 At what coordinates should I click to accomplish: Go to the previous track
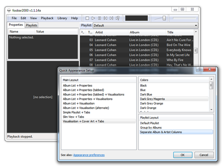pos(105,18)
